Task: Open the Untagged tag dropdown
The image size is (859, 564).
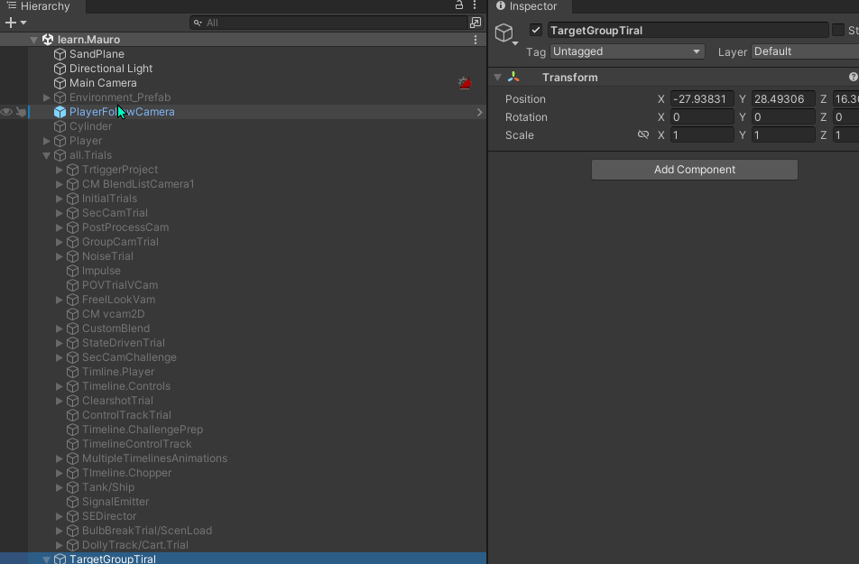Action: tap(626, 51)
